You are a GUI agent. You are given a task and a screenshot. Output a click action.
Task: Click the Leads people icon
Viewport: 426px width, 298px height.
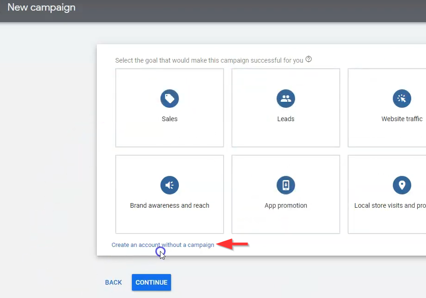[285, 98]
